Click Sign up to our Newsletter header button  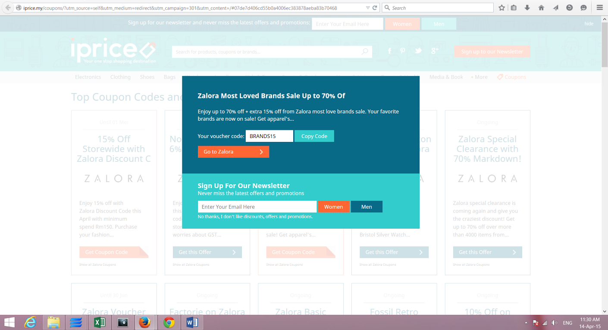(x=492, y=52)
